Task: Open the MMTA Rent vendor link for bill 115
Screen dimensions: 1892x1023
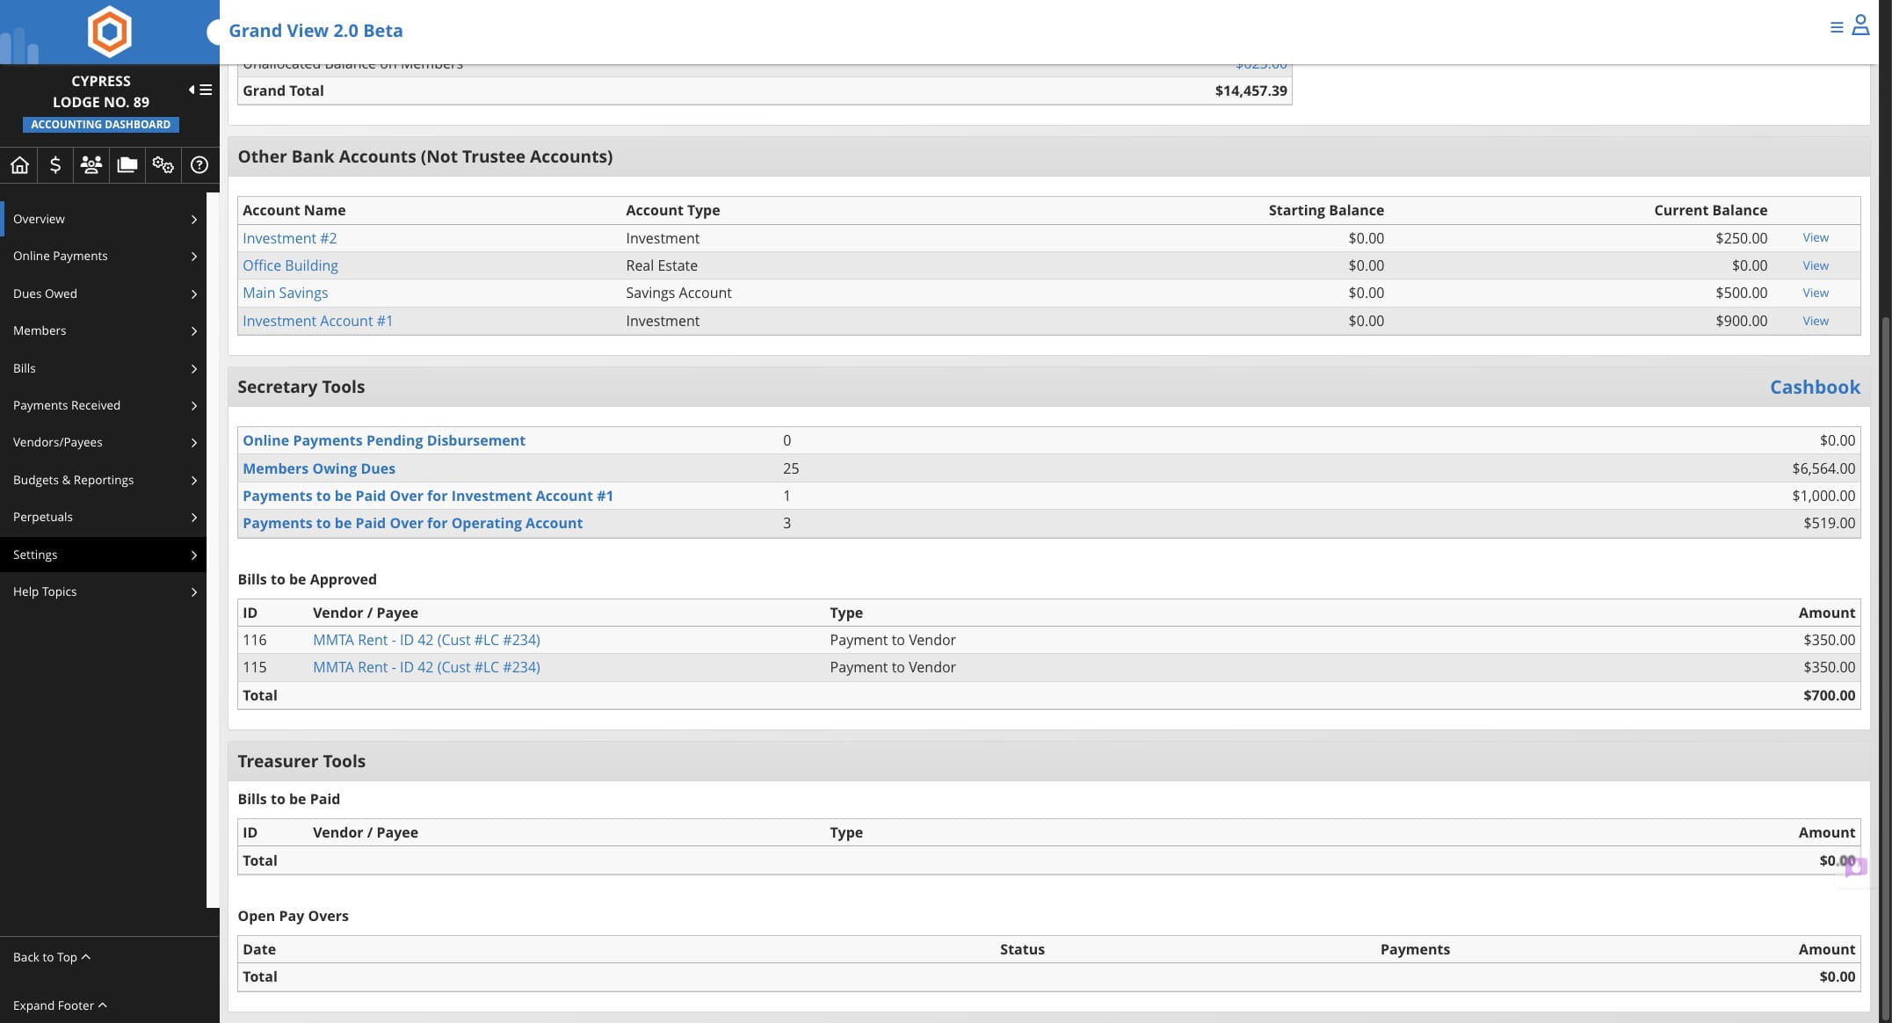Action: coord(426,667)
